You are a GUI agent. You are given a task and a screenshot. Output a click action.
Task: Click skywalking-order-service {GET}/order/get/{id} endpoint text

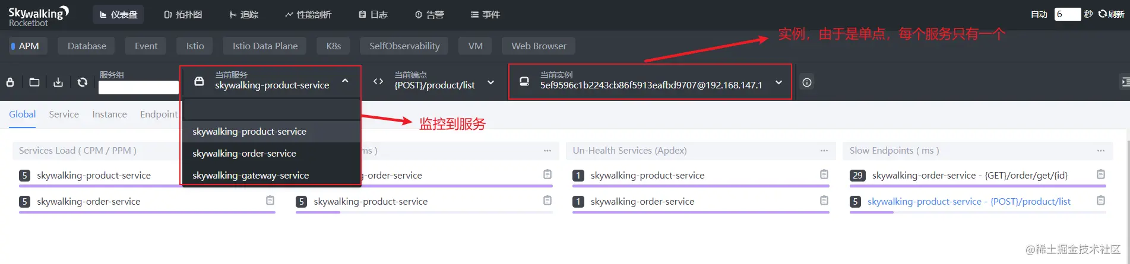pos(970,176)
